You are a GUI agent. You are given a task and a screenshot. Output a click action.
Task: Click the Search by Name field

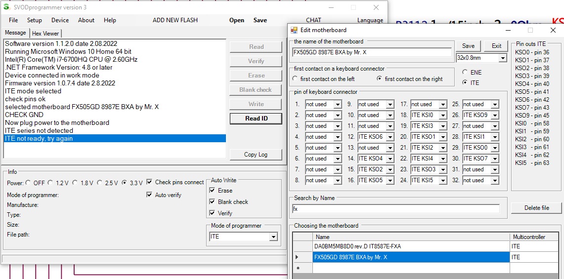395,209
